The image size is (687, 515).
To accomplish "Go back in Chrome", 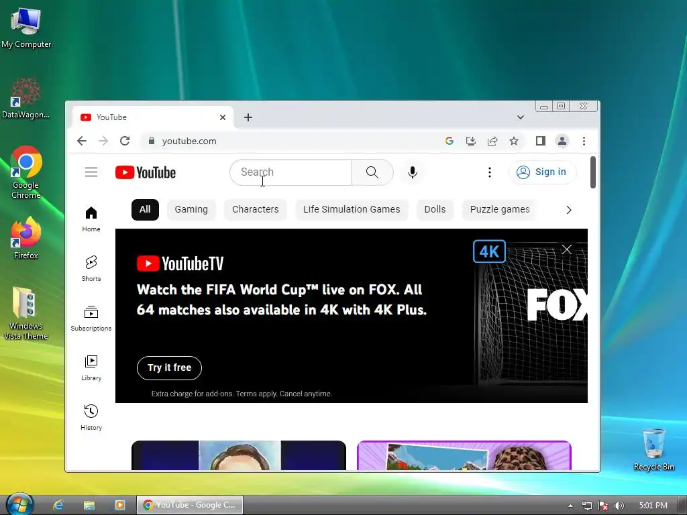I will coord(82,141).
